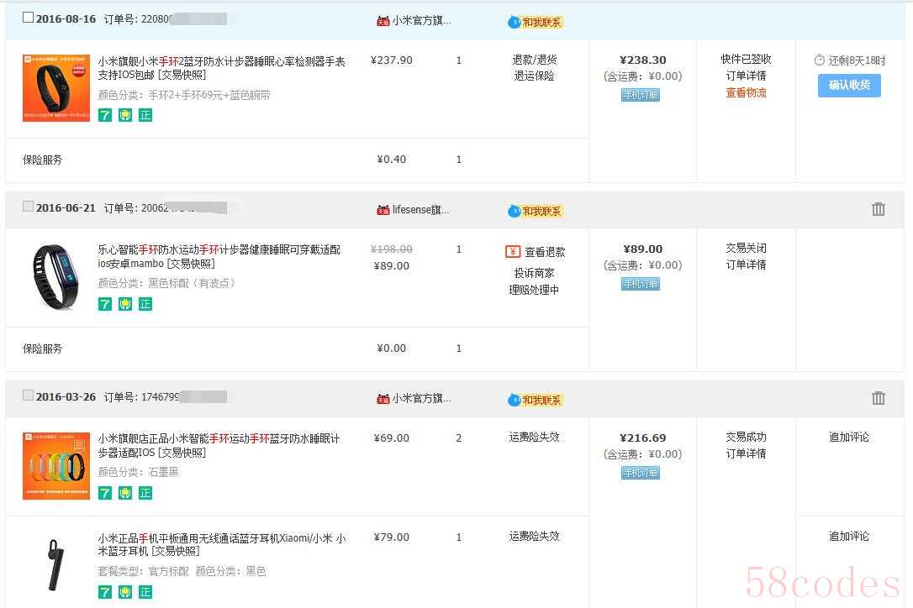Open lifesense旗 store link
913x608 pixels.
[x=421, y=210]
